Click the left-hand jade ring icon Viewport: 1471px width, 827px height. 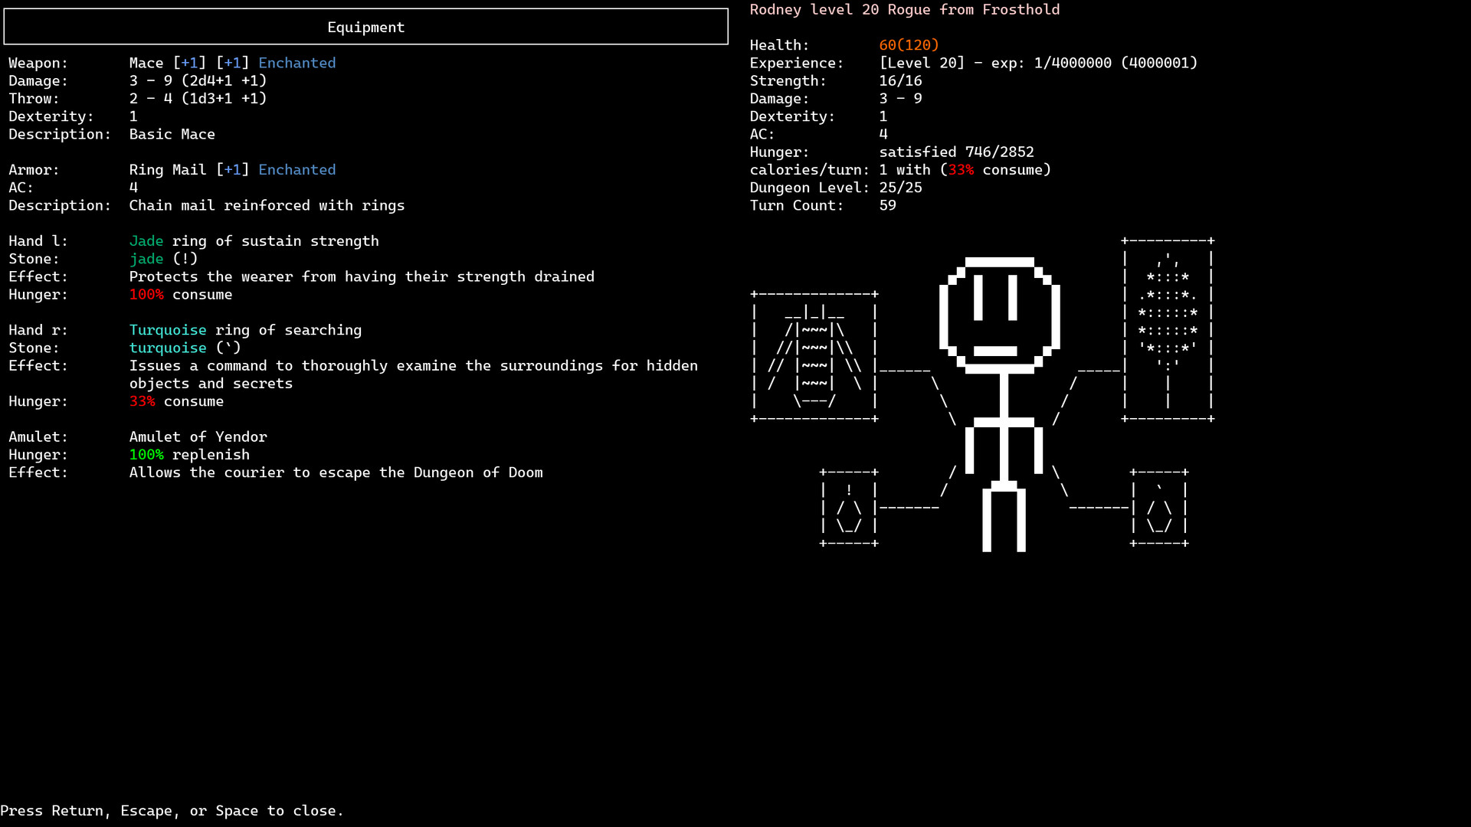(848, 508)
